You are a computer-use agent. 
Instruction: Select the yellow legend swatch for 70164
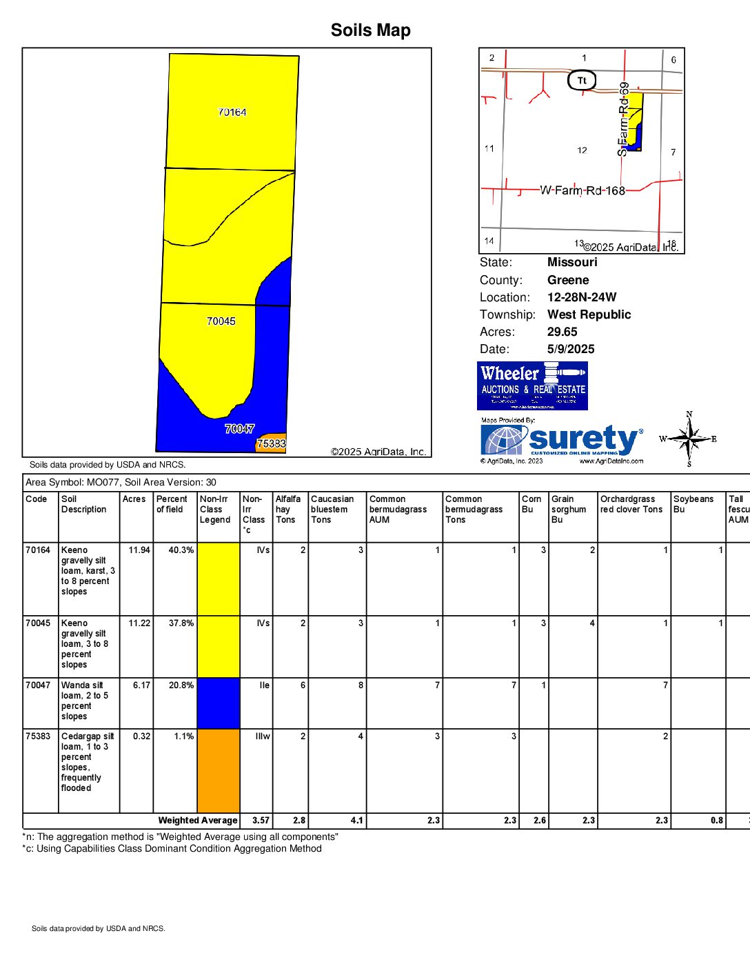219,579
